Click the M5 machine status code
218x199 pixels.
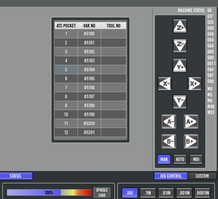click(210, 95)
